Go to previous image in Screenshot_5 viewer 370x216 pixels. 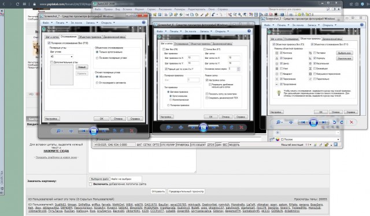pyautogui.click(x=303, y=122)
